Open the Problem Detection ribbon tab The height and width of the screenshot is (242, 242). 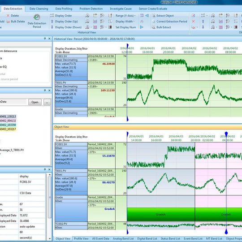[x=91, y=9]
